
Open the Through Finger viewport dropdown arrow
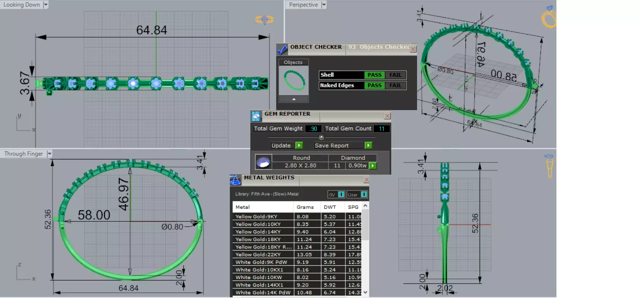(49, 154)
